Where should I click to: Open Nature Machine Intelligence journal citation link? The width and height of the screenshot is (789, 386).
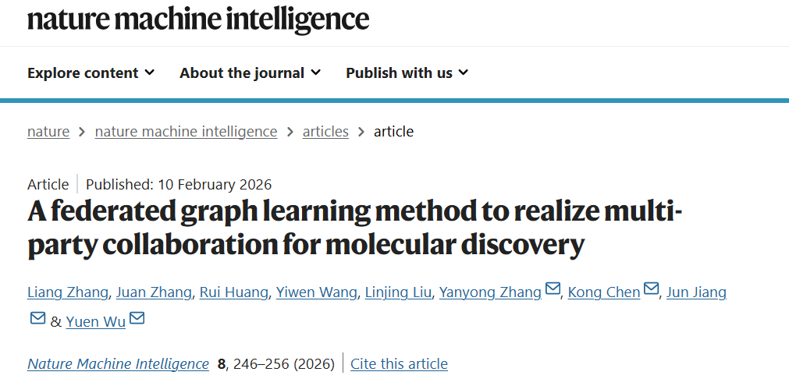[118, 363]
